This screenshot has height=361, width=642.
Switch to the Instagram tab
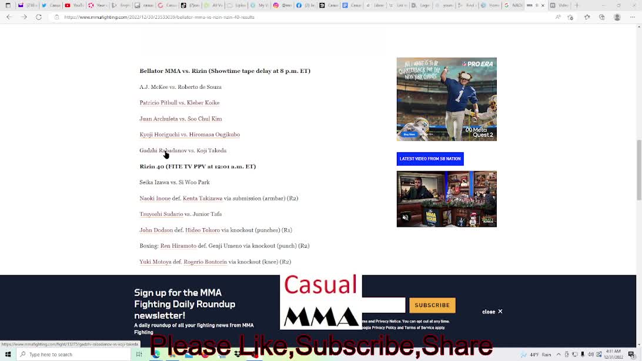(x=282, y=5)
